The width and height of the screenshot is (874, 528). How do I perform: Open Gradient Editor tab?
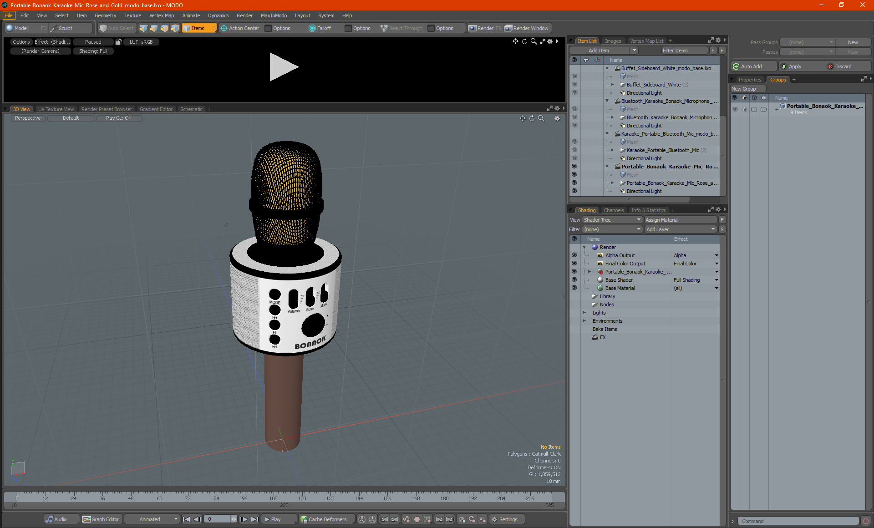[x=156, y=109]
